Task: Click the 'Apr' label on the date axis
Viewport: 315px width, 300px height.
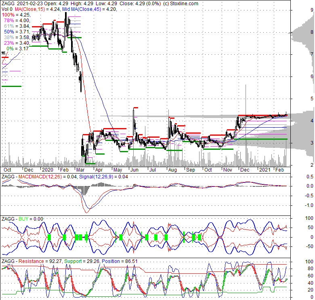Action: coord(99,170)
